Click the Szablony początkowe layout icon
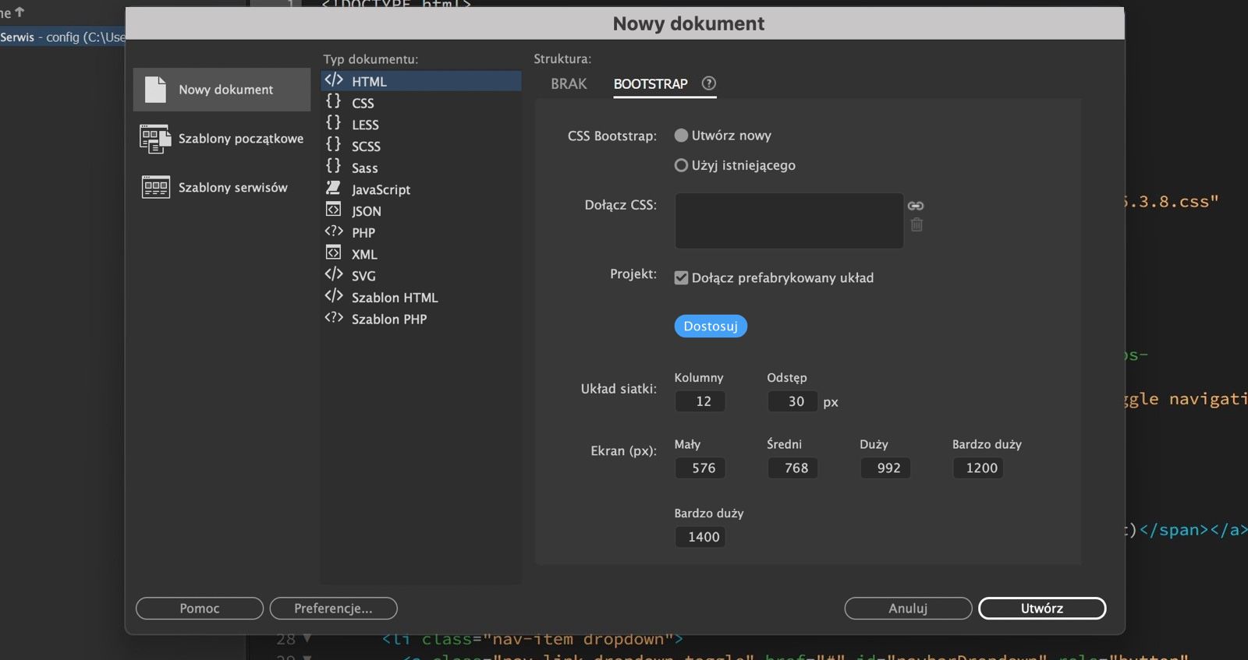1248x660 pixels. coord(155,139)
